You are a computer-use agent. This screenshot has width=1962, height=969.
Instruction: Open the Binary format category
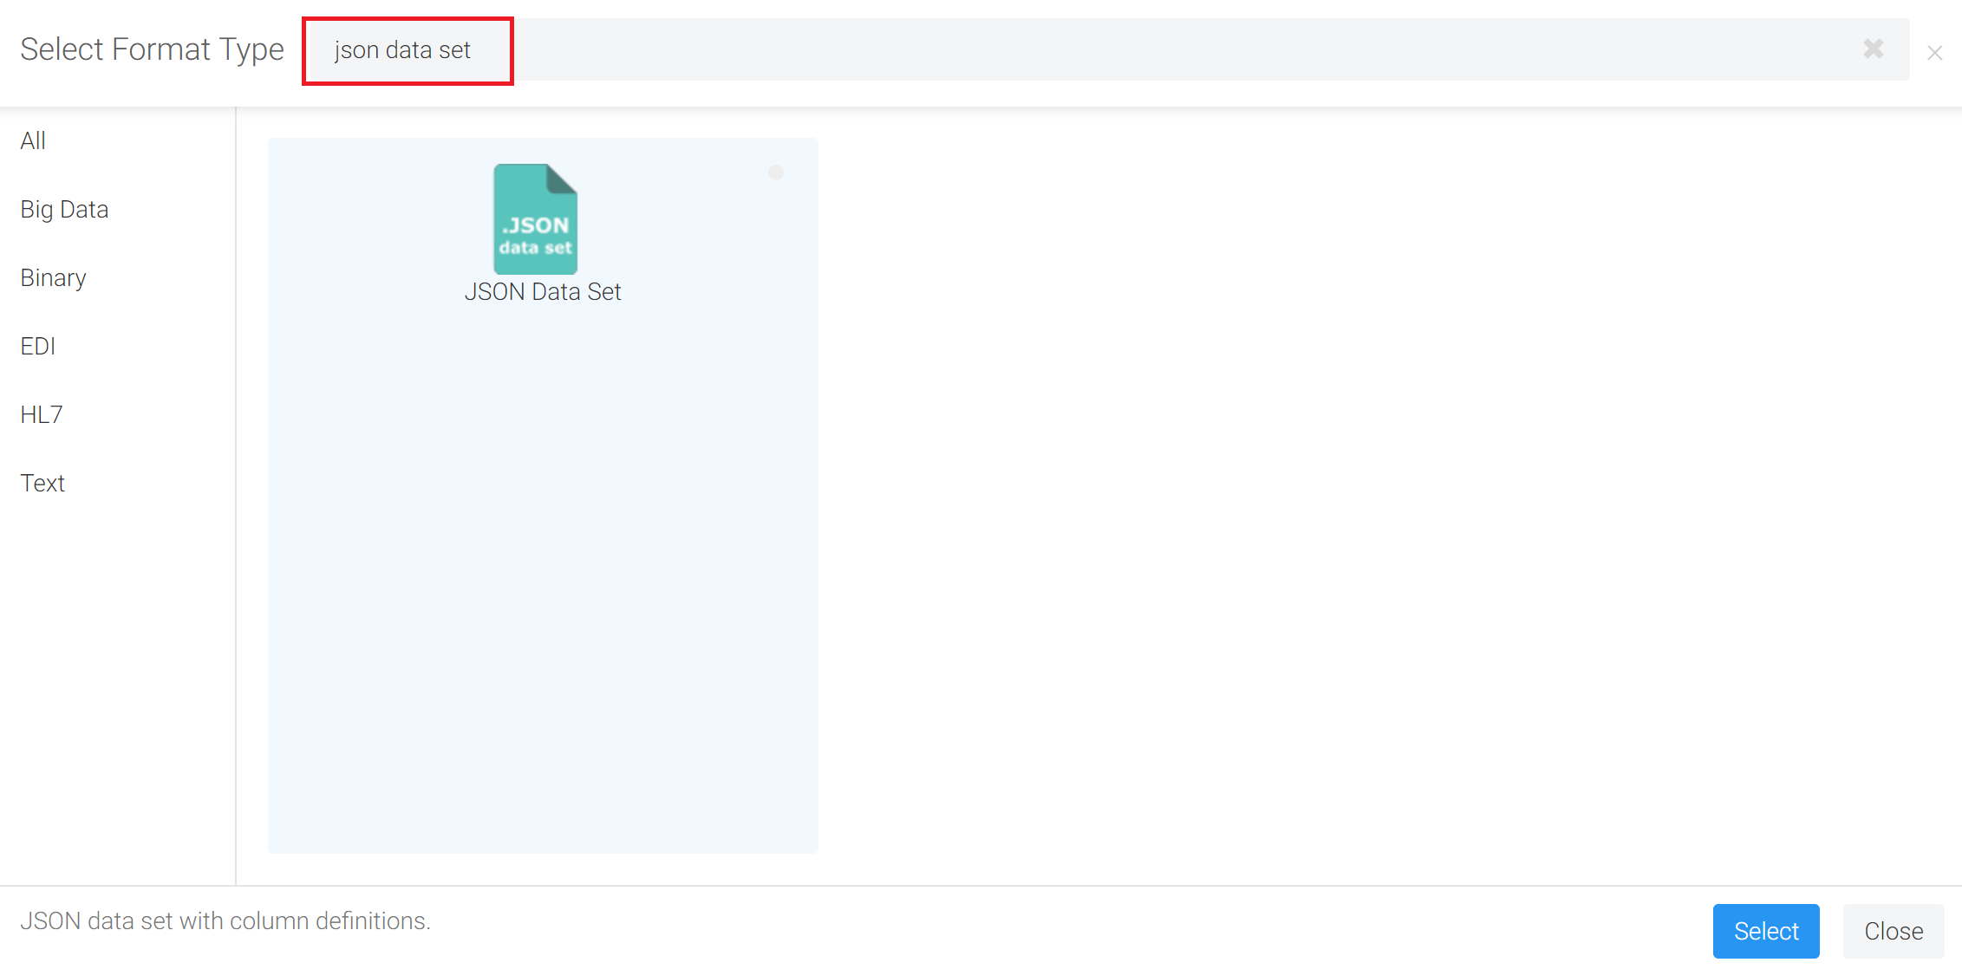(x=53, y=278)
